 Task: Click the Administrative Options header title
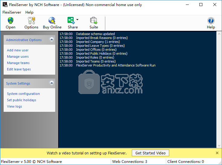[24, 40]
